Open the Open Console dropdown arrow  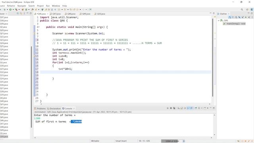pos(208,108)
